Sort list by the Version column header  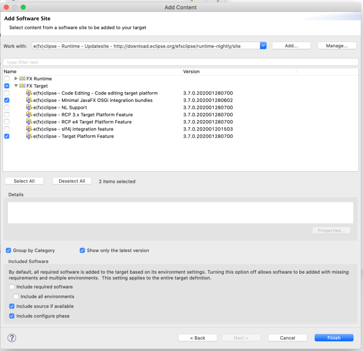point(239,72)
